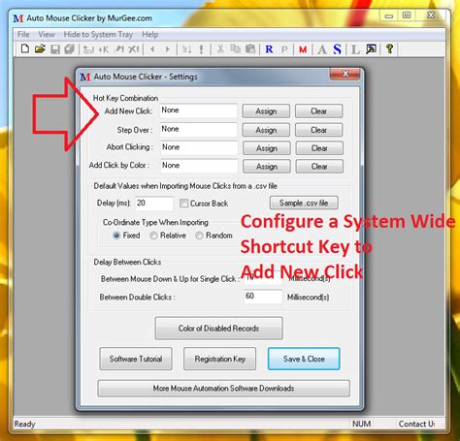Click the NUM status bar indicator
Viewport: 460px width, 441px height.
click(x=362, y=424)
